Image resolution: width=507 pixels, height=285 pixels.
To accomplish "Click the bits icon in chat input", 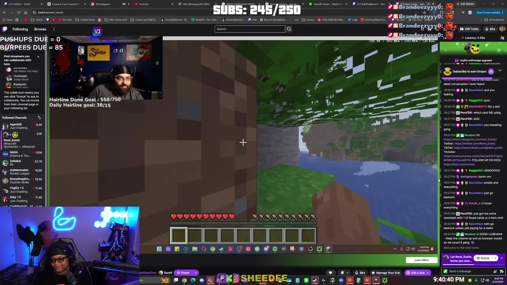I will pyautogui.click(x=495, y=271).
